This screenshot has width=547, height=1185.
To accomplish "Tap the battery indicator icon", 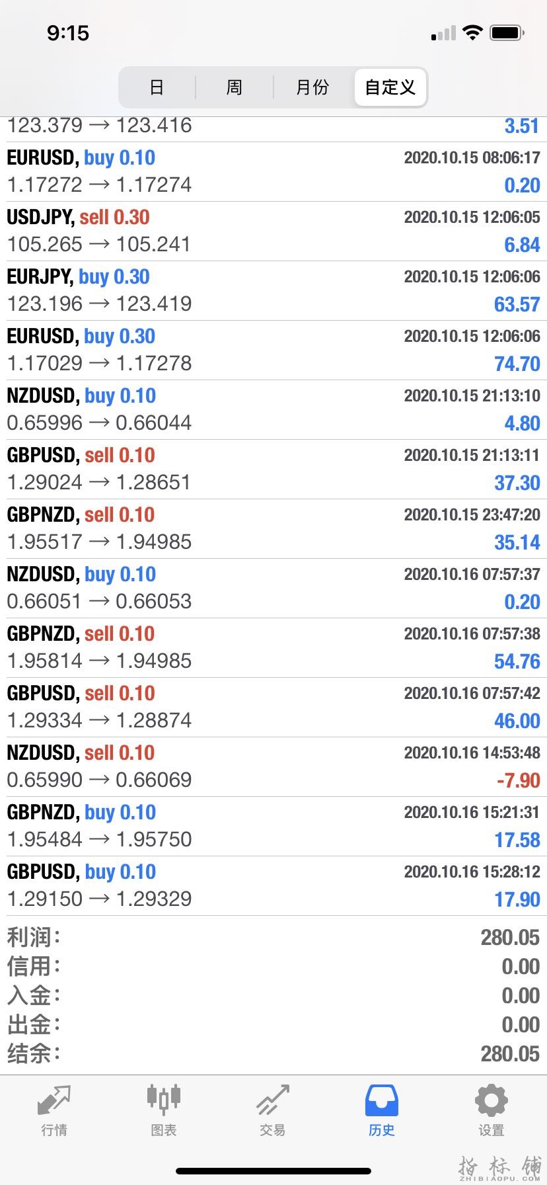I will [x=507, y=32].
